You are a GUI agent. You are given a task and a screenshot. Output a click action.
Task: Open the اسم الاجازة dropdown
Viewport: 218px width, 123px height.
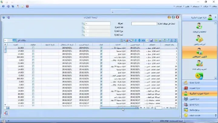(x=86, y=35)
